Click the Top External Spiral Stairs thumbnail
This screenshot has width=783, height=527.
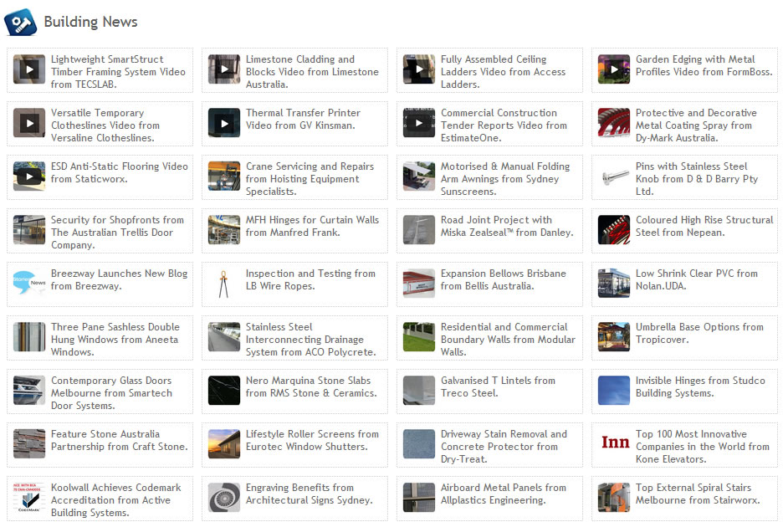point(614,497)
